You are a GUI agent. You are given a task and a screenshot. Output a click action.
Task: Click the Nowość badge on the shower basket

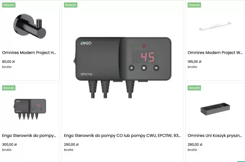[x=194, y=88]
